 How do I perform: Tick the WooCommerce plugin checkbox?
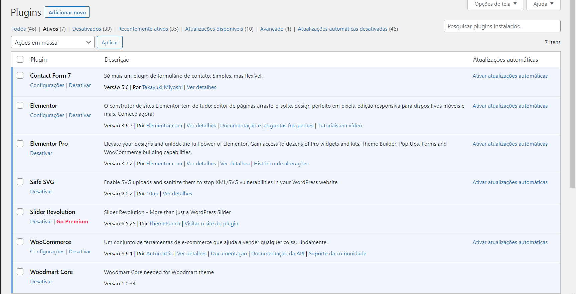[x=20, y=242]
